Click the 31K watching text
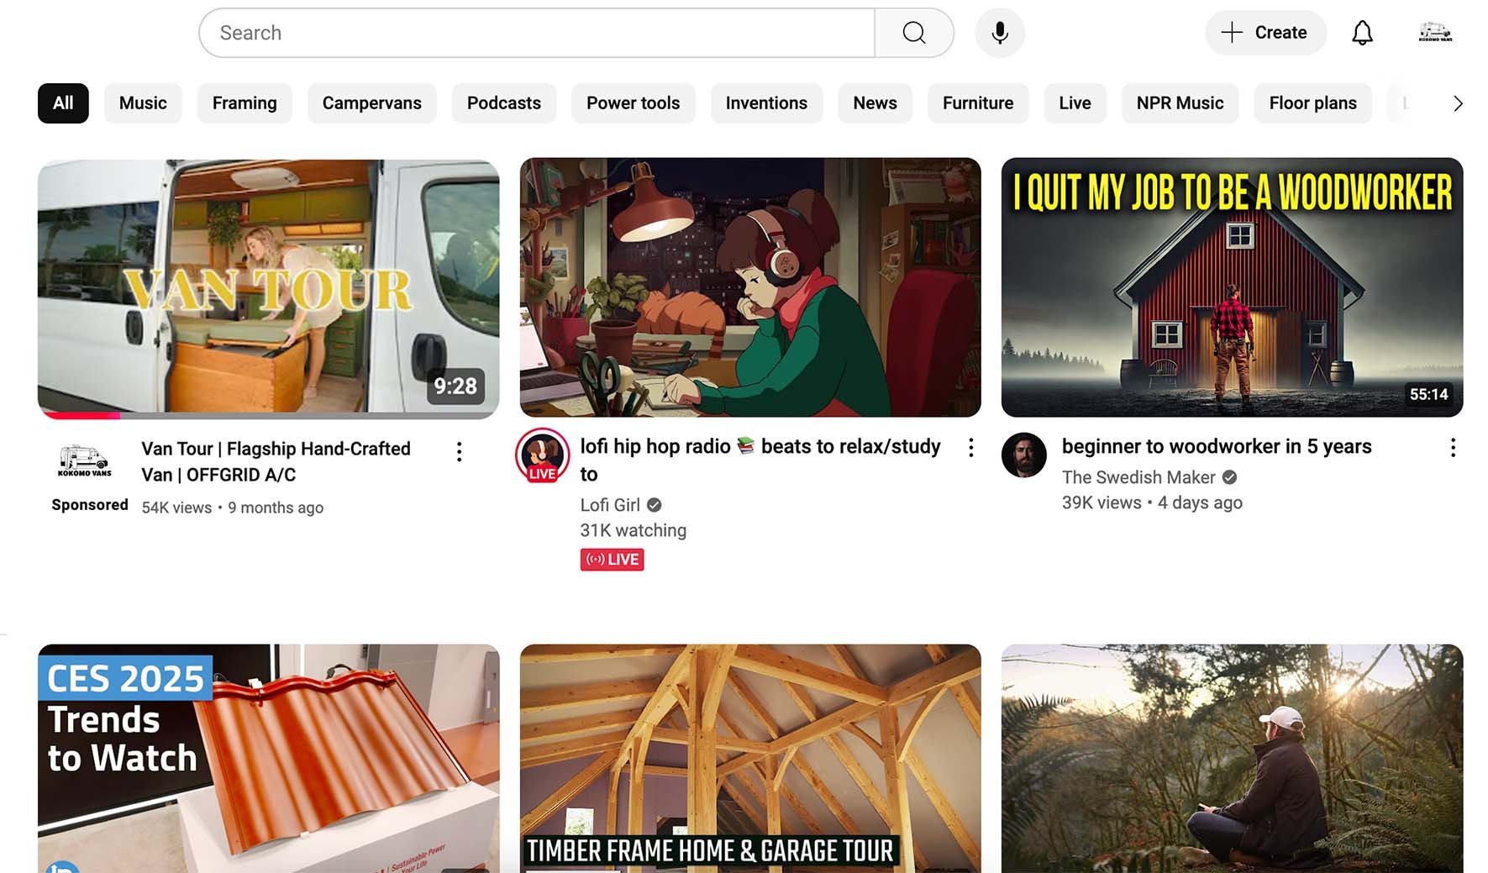The image size is (1488, 873). click(634, 530)
